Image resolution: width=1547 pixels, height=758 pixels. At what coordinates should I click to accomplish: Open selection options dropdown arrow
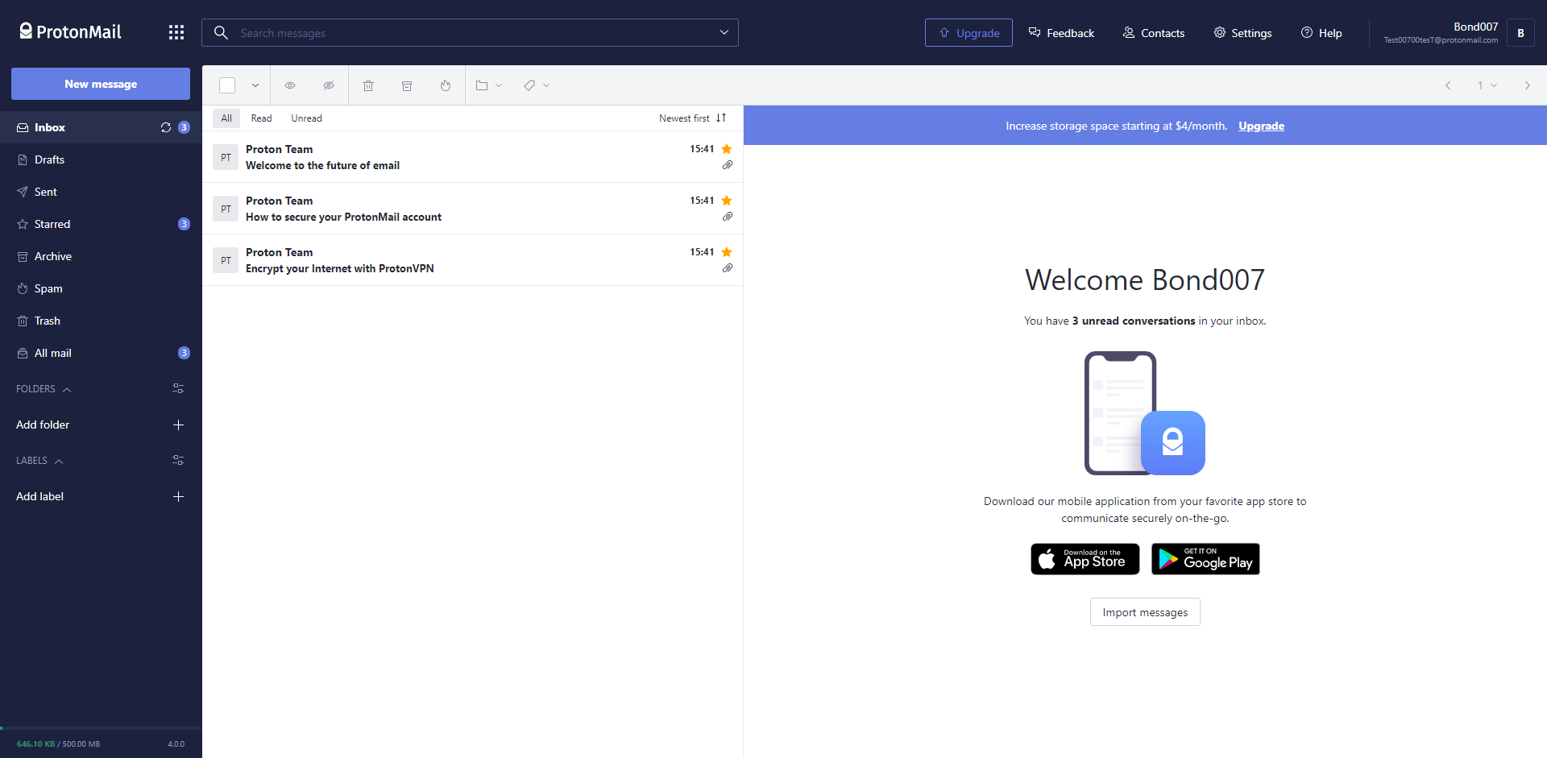pyautogui.click(x=255, y=85)
